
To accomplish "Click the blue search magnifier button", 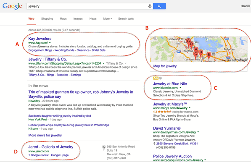I will [159, 6].
